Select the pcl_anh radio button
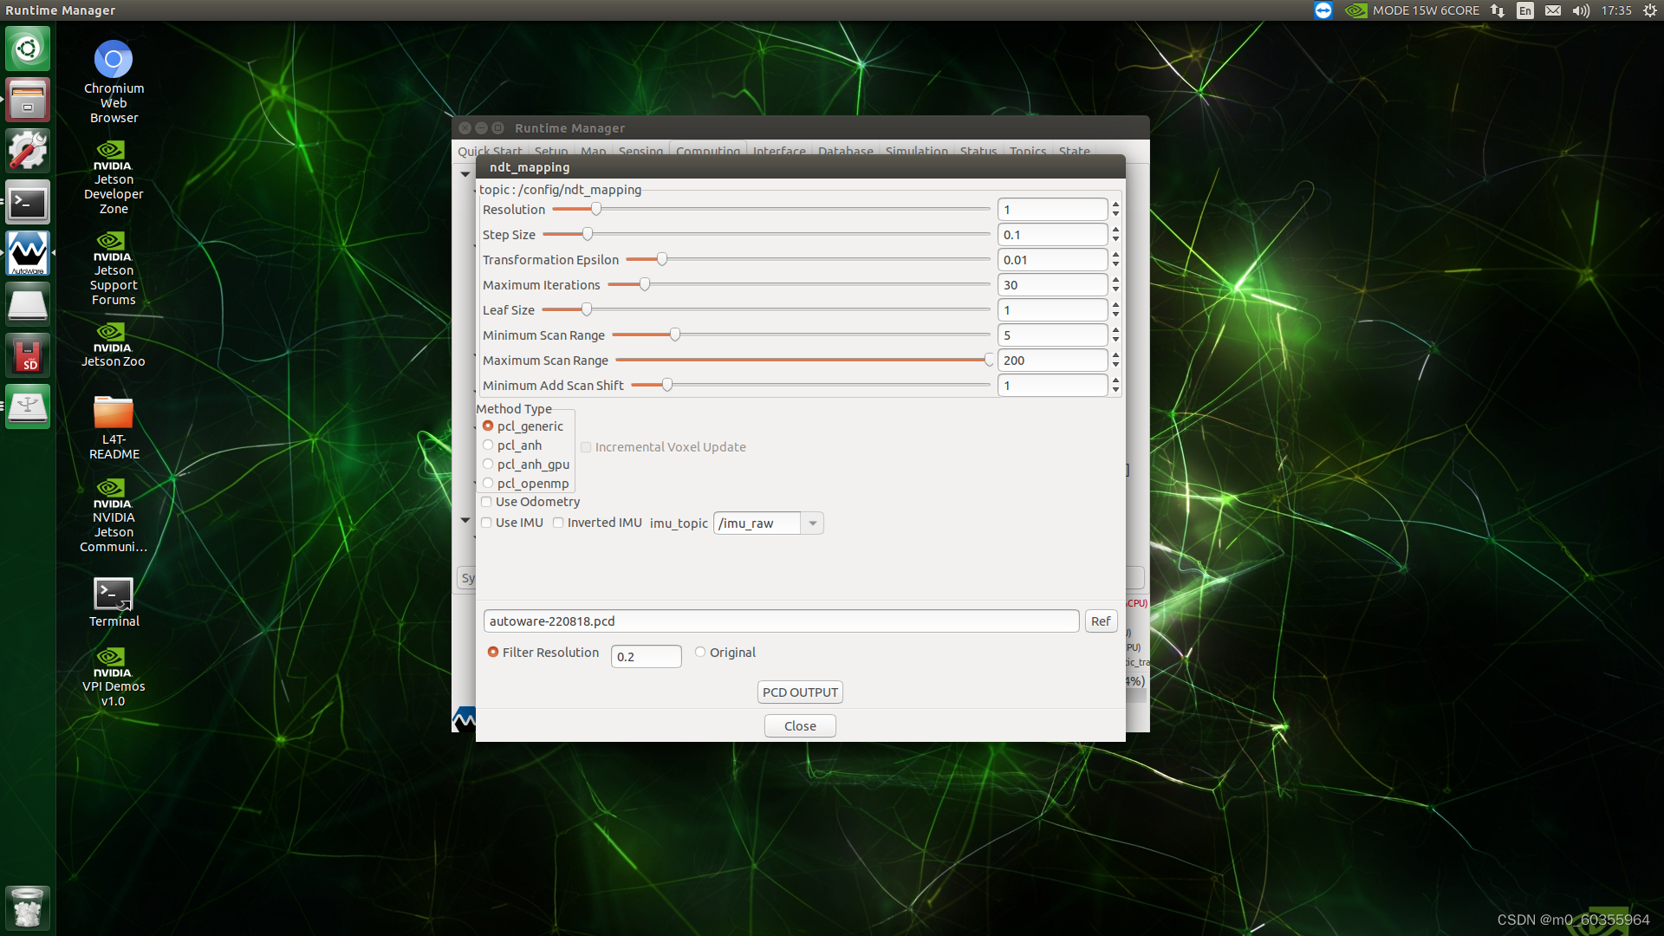 [488, 445]
